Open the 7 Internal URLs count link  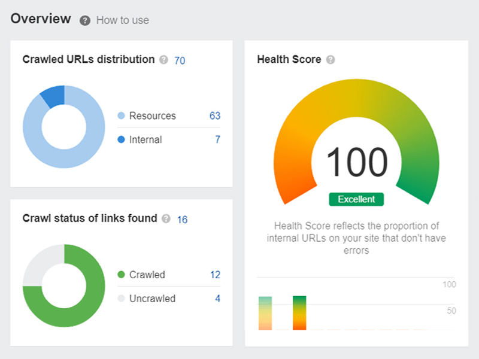click(217, 140)
